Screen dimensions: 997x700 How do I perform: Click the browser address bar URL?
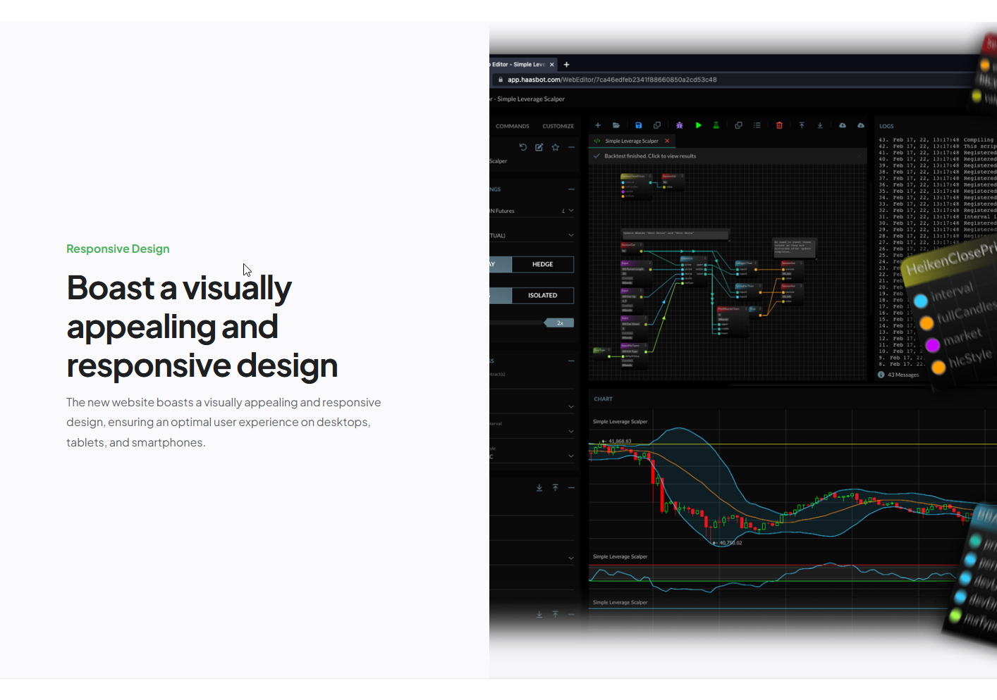point(611,80)
